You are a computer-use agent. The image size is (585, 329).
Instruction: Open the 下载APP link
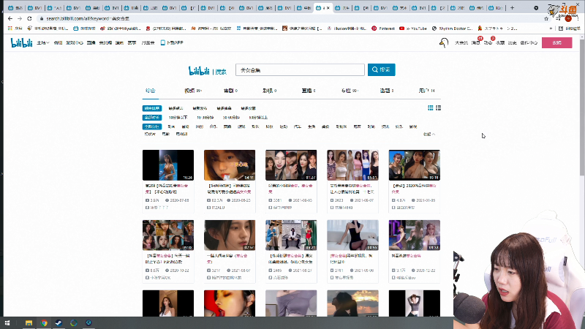(x=172, y=43)
